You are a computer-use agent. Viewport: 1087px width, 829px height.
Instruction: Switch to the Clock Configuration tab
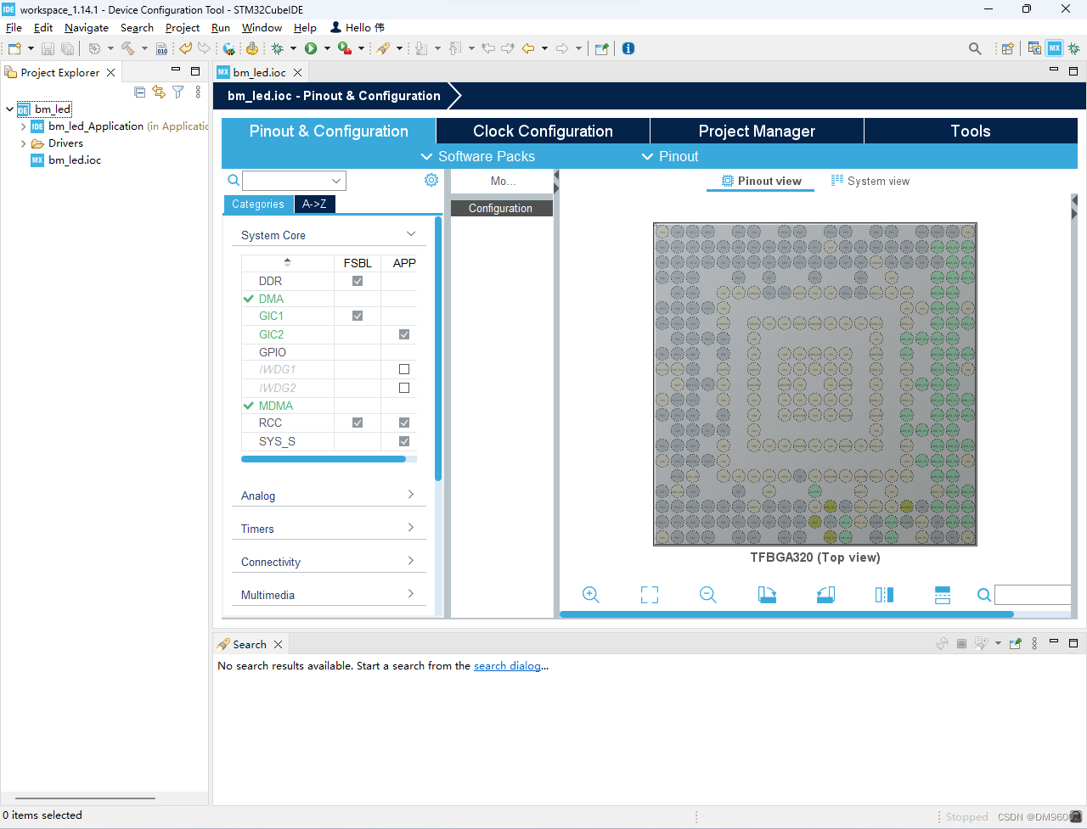point(543,131)
